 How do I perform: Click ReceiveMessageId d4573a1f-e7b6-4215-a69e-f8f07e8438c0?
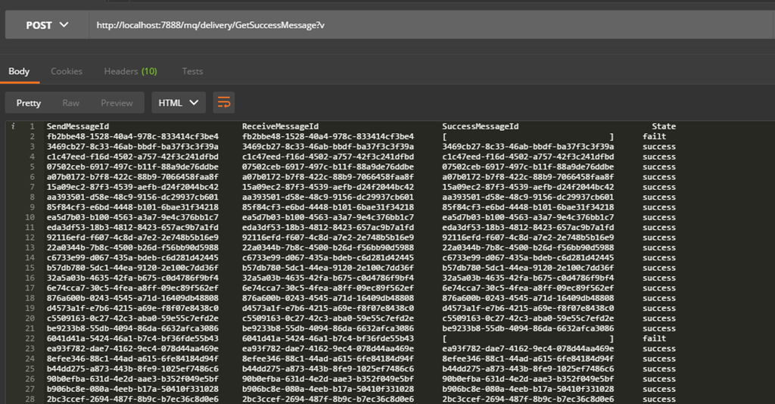point(328,308)
